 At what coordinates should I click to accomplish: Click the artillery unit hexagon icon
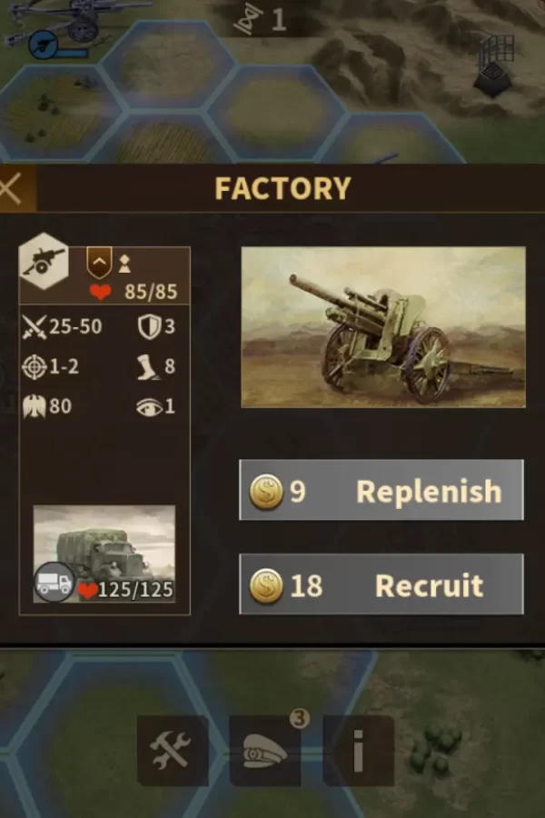click(44, 262)
